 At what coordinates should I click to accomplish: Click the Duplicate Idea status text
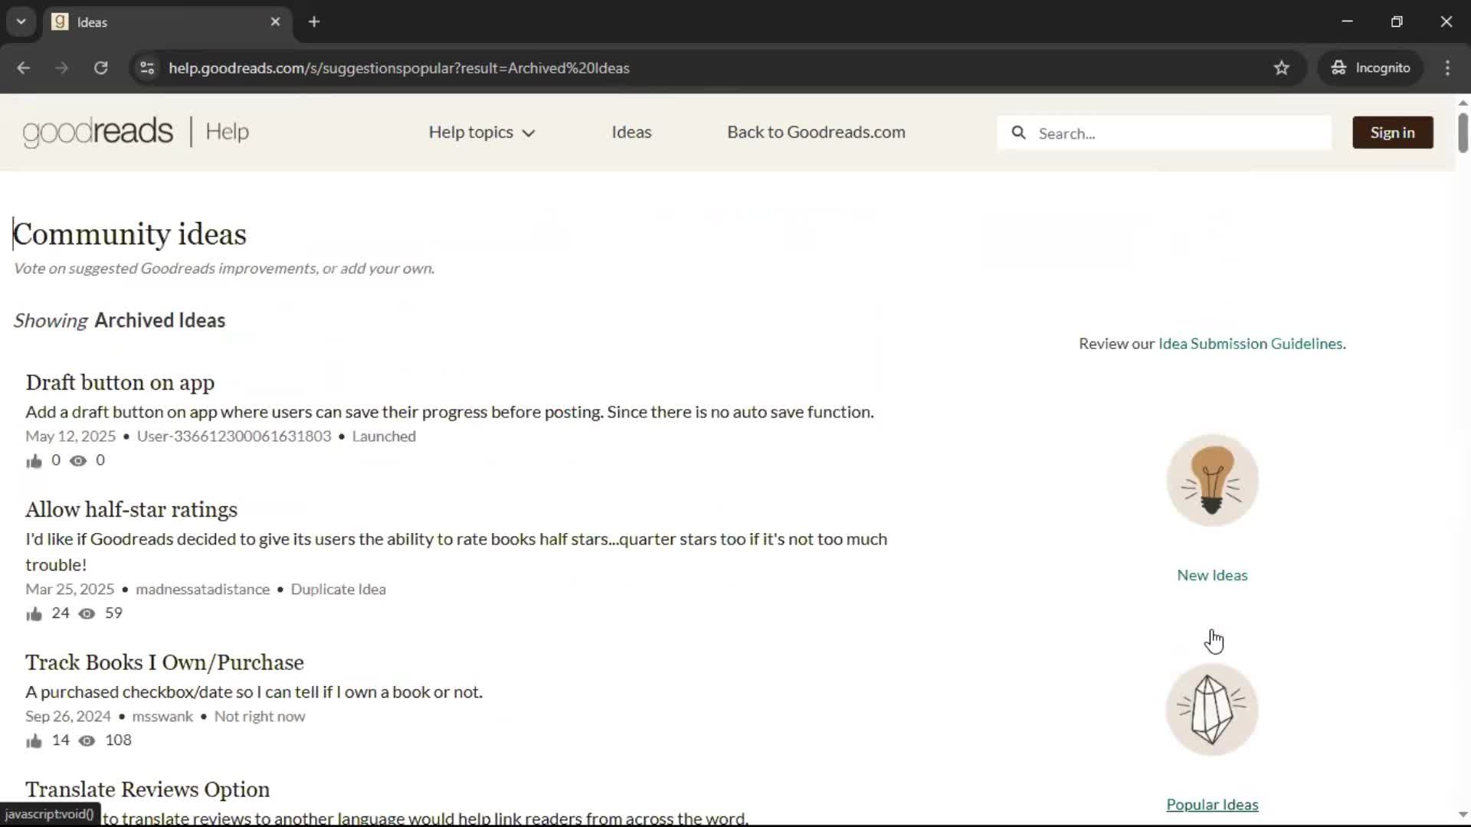point(338,590)
